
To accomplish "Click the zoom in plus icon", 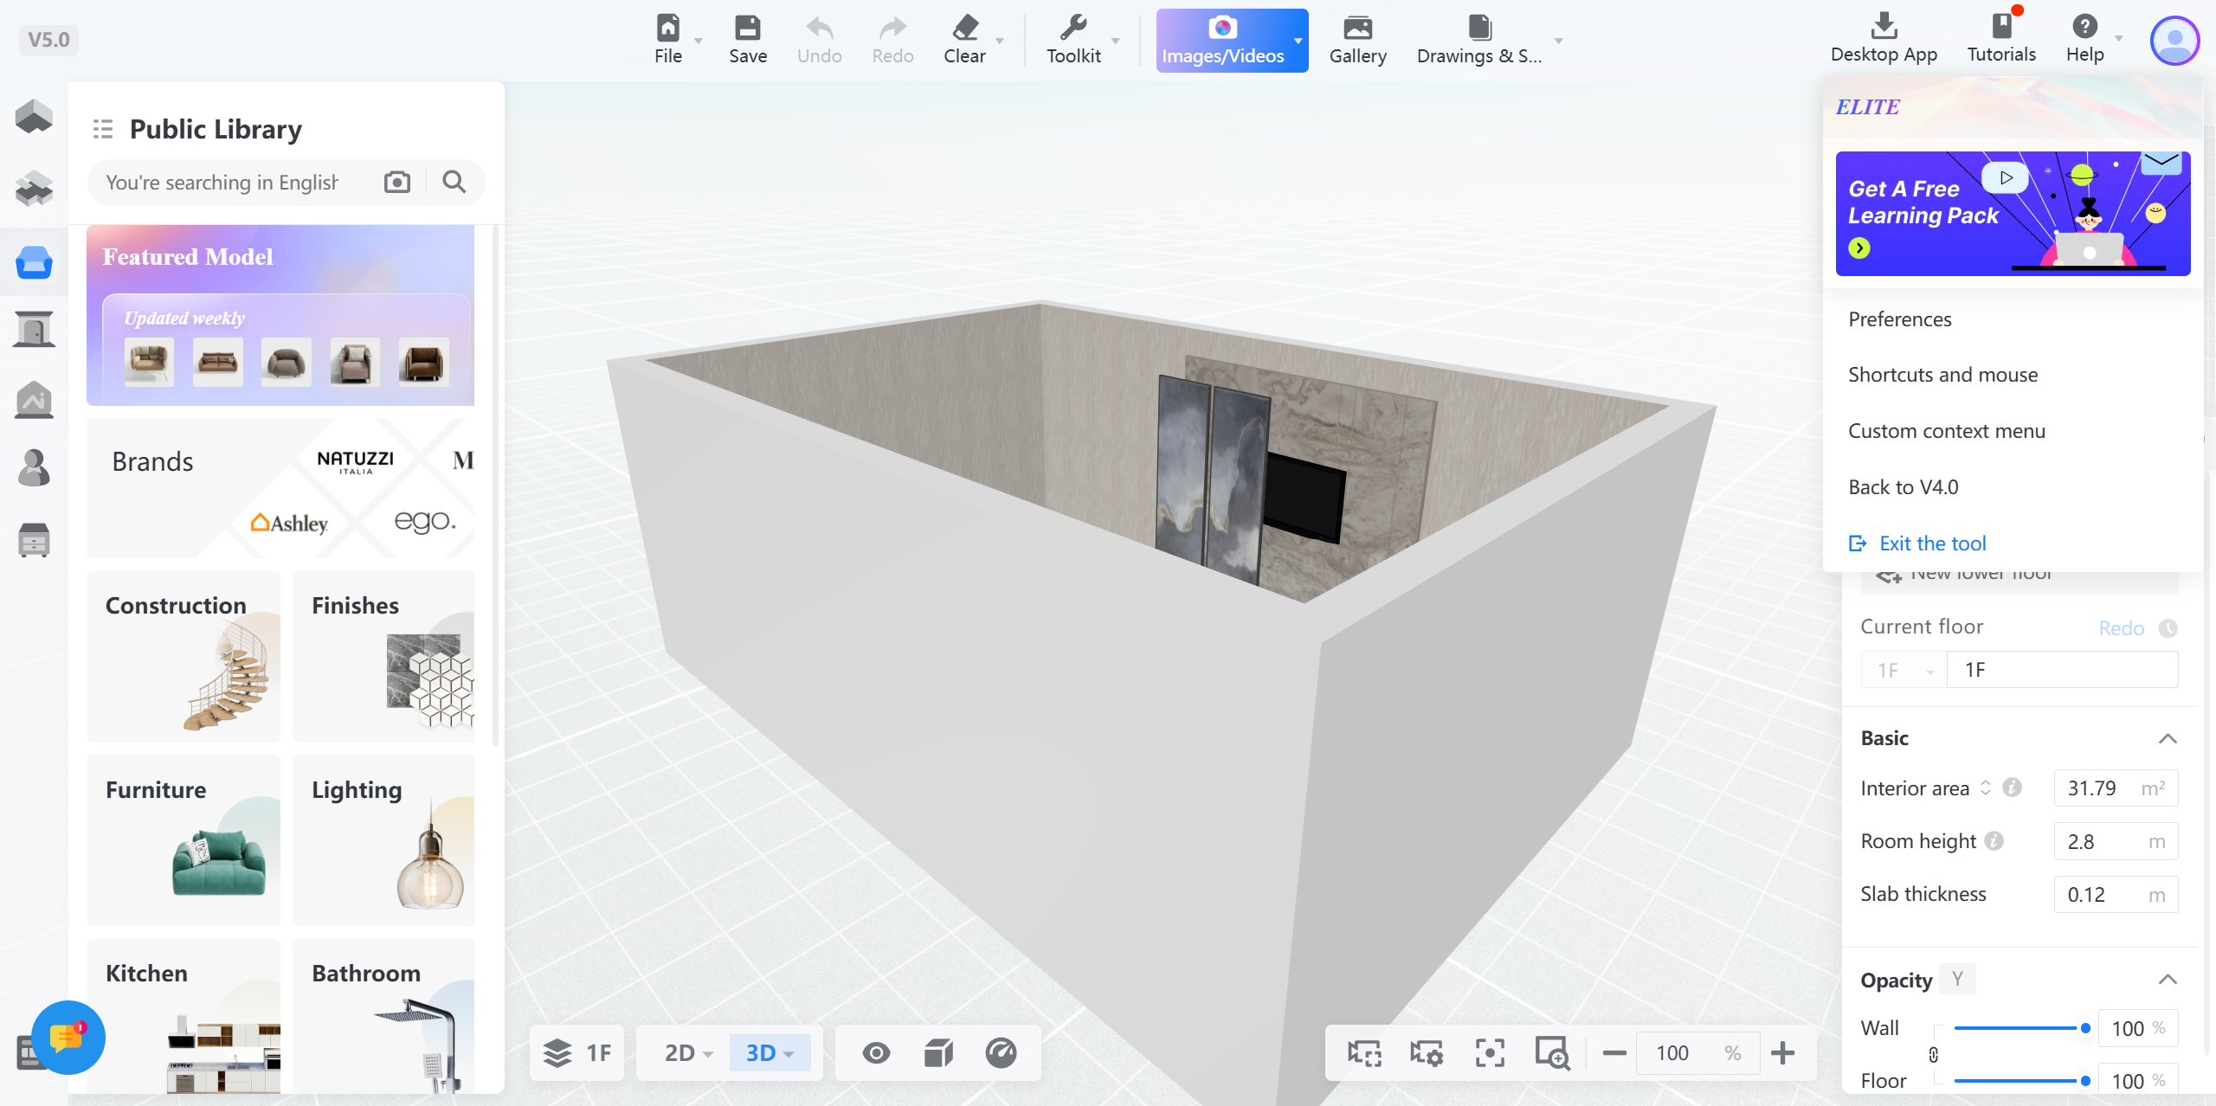I will (x=1782, y=1052).
